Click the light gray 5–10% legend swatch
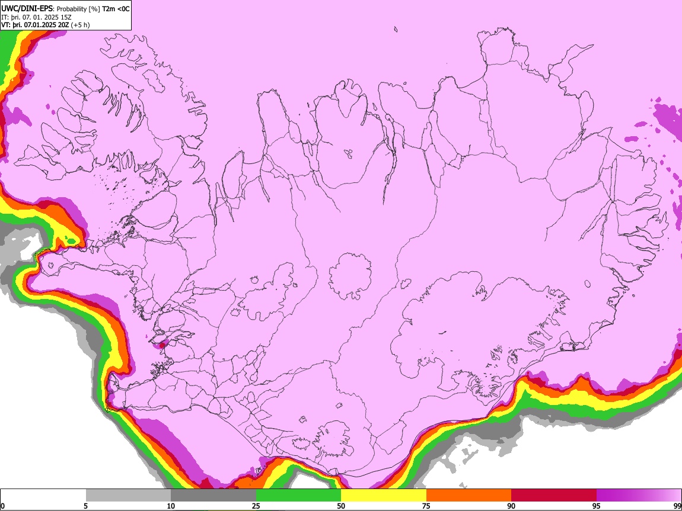 [128, 496]
